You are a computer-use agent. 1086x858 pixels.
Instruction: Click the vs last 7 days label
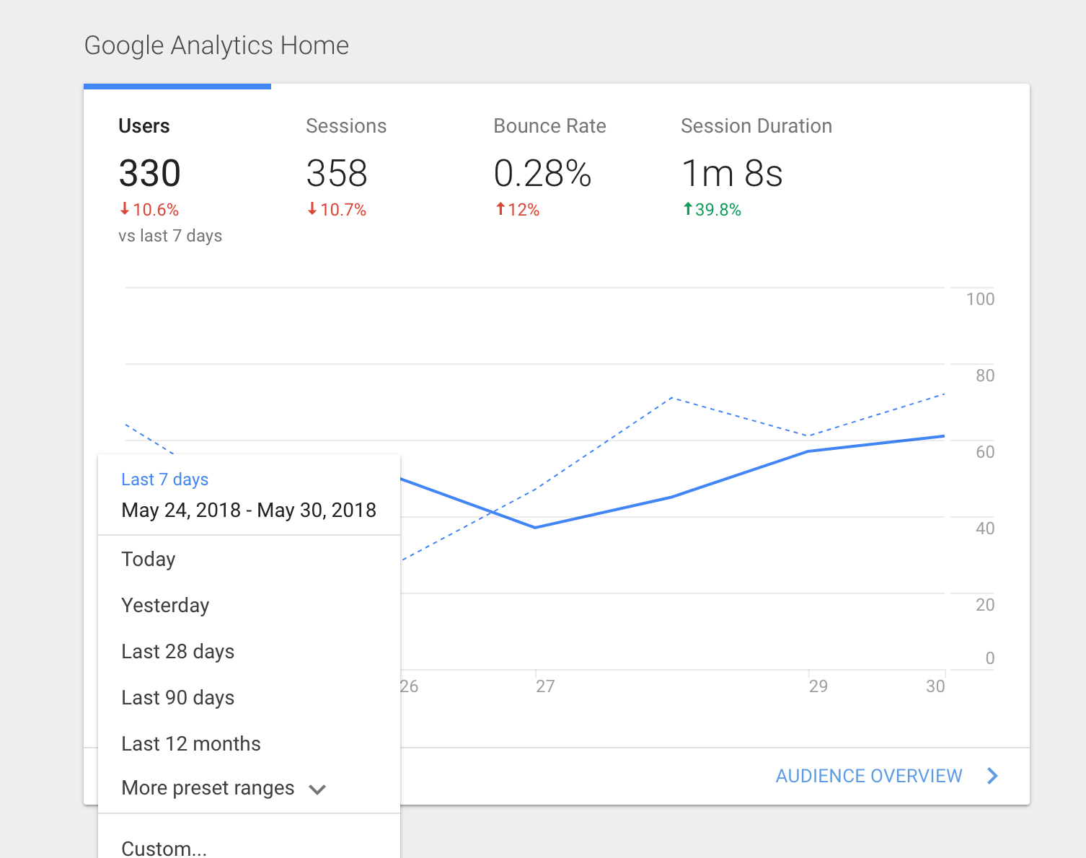[x=170, y=236]
